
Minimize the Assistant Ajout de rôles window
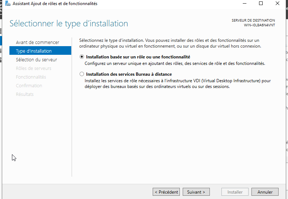point(245,4)
